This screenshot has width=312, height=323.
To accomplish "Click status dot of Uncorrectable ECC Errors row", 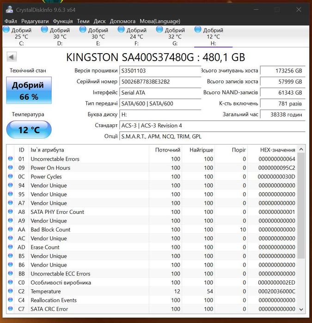I will (10, 274).
